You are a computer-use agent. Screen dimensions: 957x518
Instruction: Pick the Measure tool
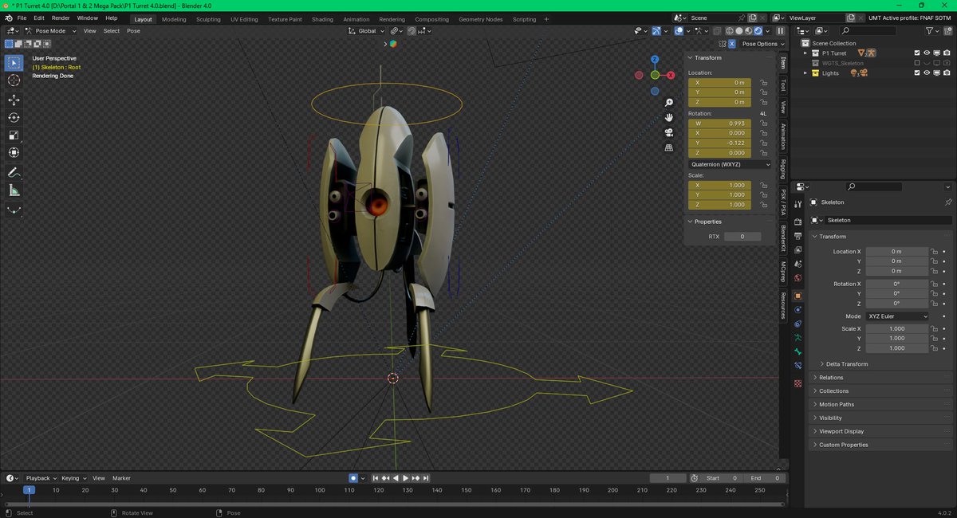[x=14, y=190]
